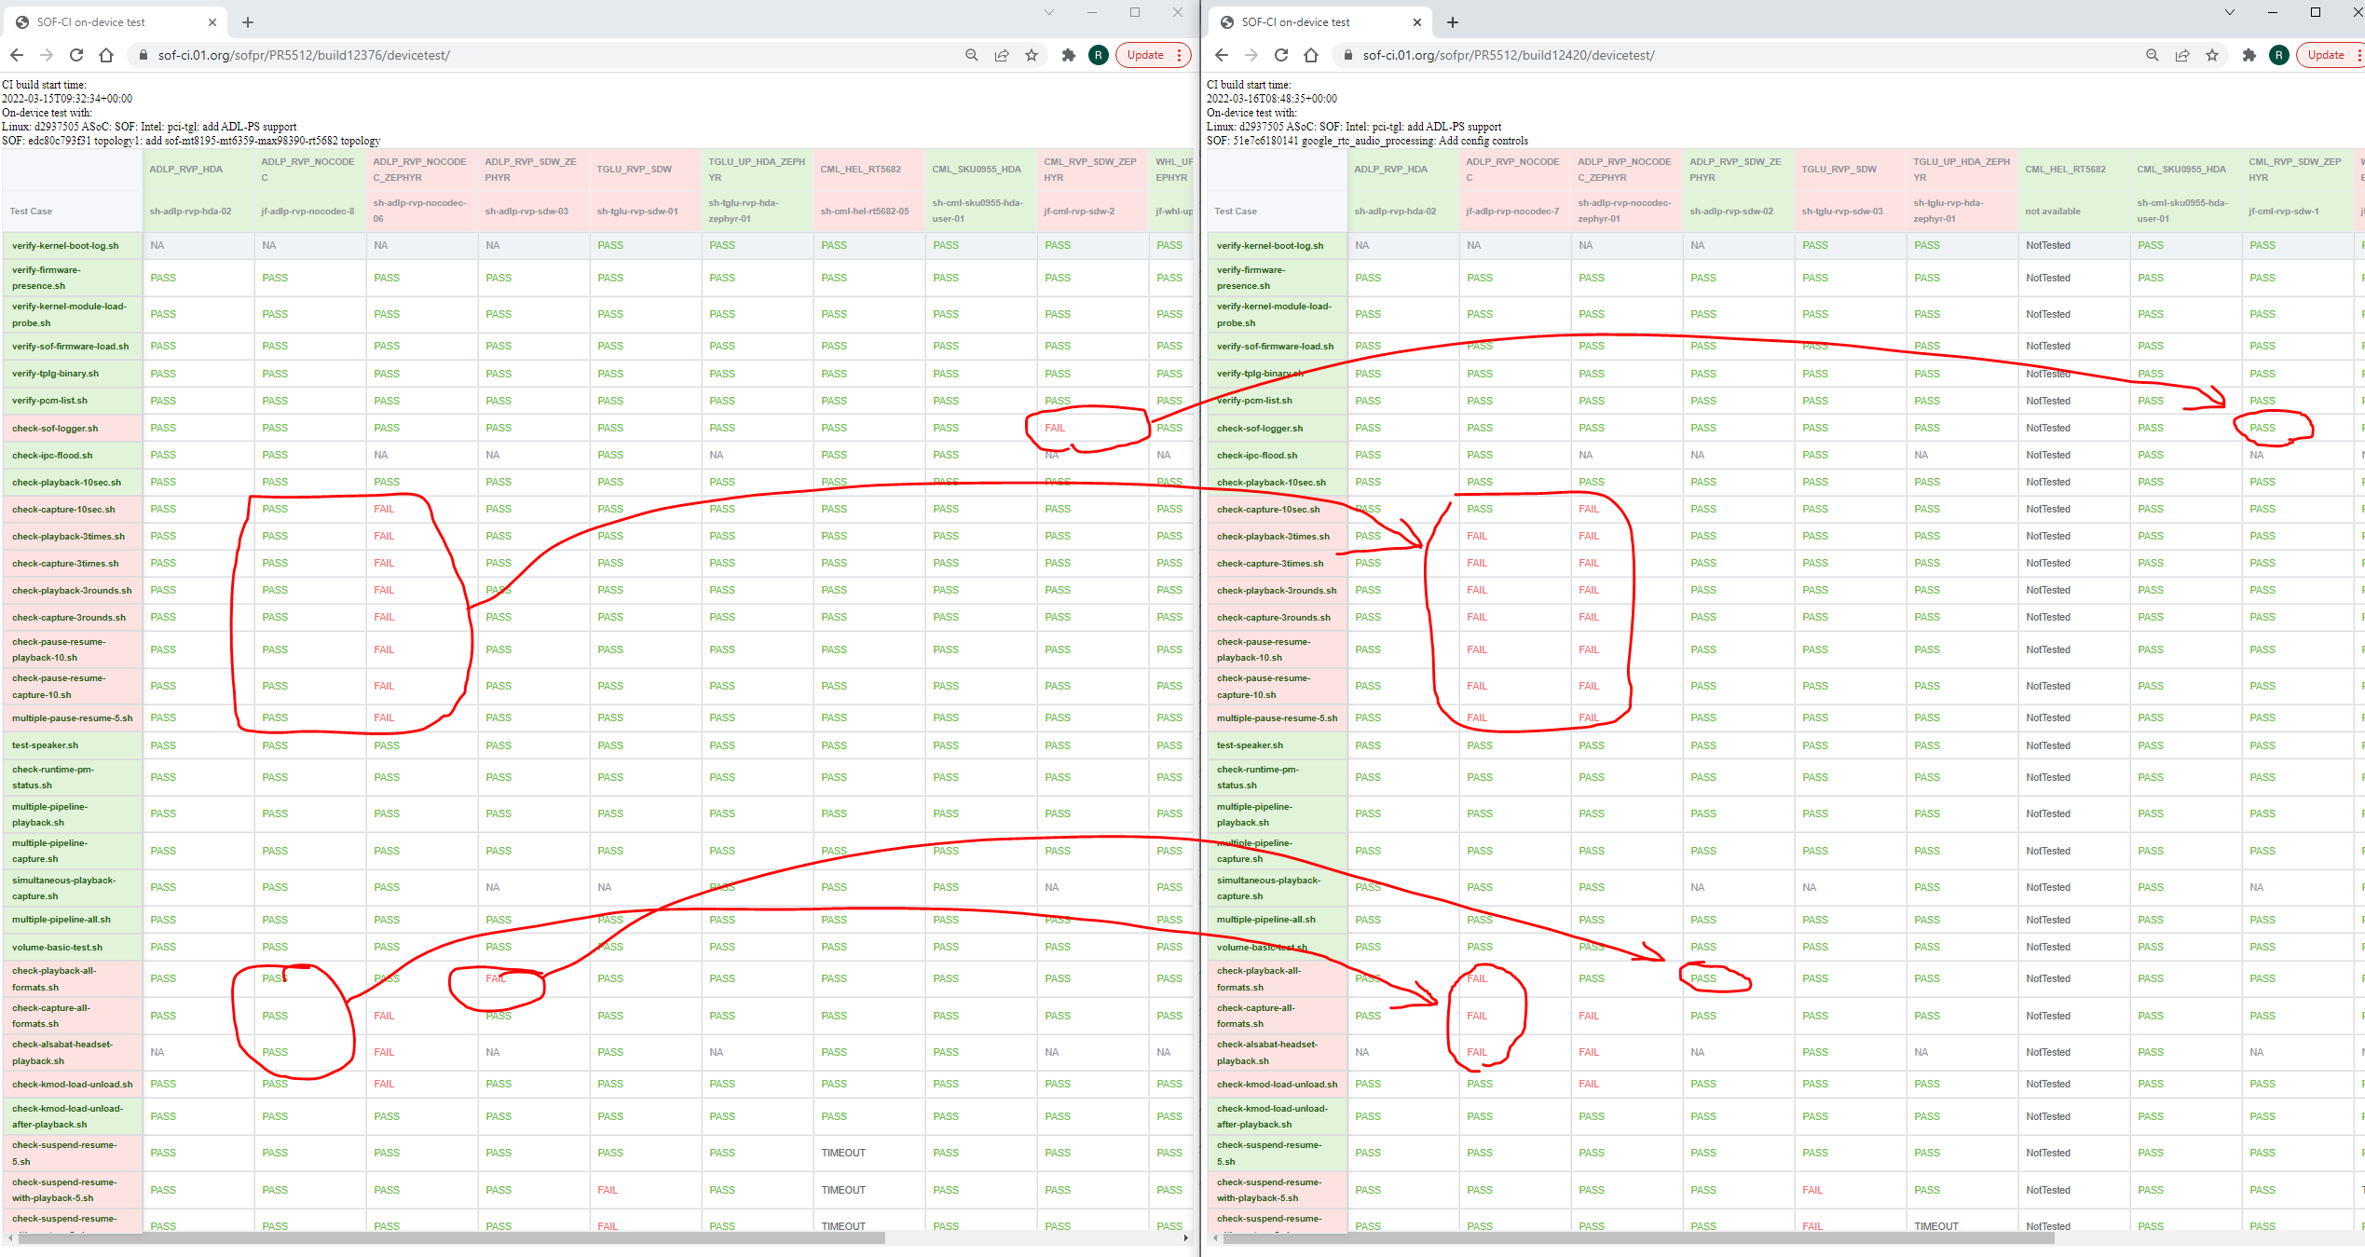Click FAIL result for check-sof-logger.sh left
Viewport: 2365px width, 1257px height.
coord(1055,428)
